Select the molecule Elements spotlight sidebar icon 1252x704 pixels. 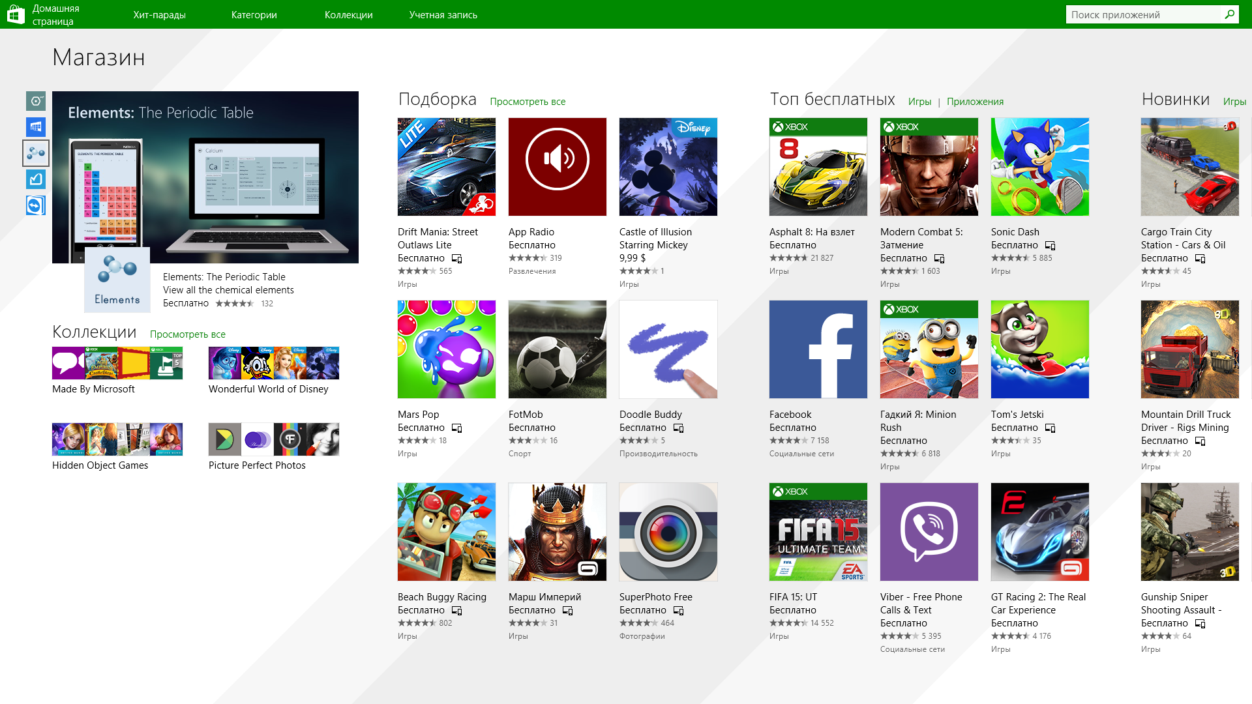(x=36, y=153)
